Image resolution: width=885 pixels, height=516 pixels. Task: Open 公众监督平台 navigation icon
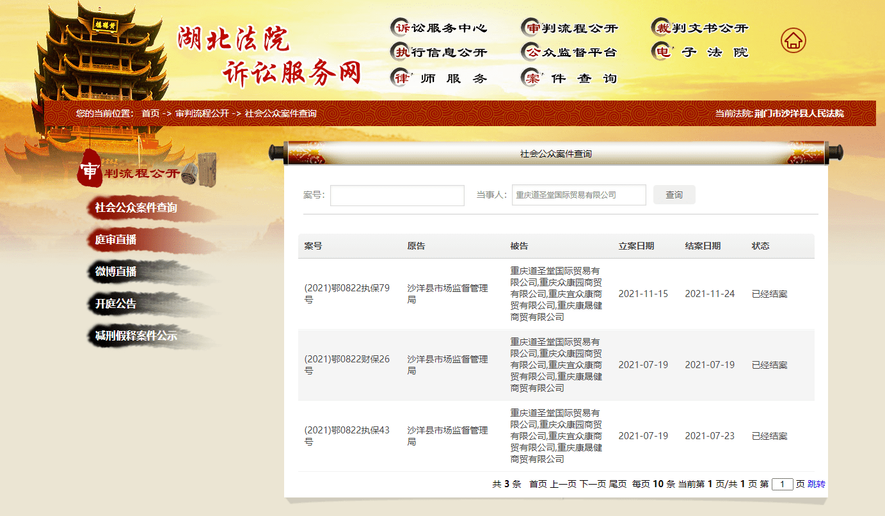pyautogui.click(x=532, y=52)
